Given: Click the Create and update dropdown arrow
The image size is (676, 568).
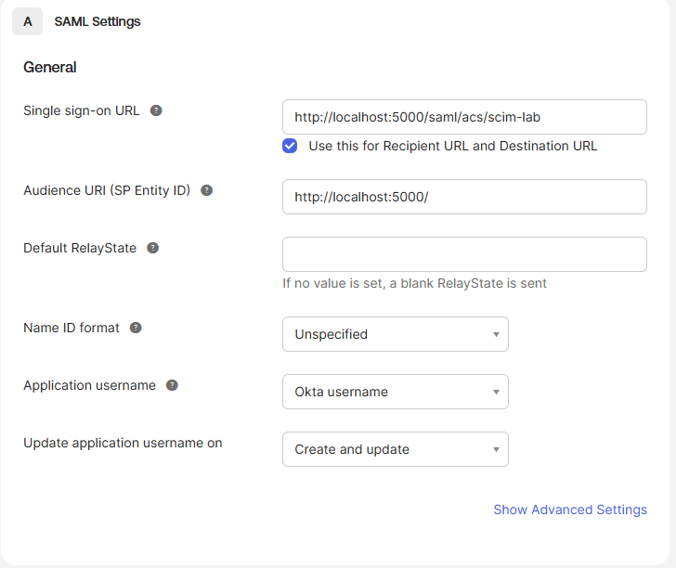Looking at the screenshot, I should tap(496, 449).
